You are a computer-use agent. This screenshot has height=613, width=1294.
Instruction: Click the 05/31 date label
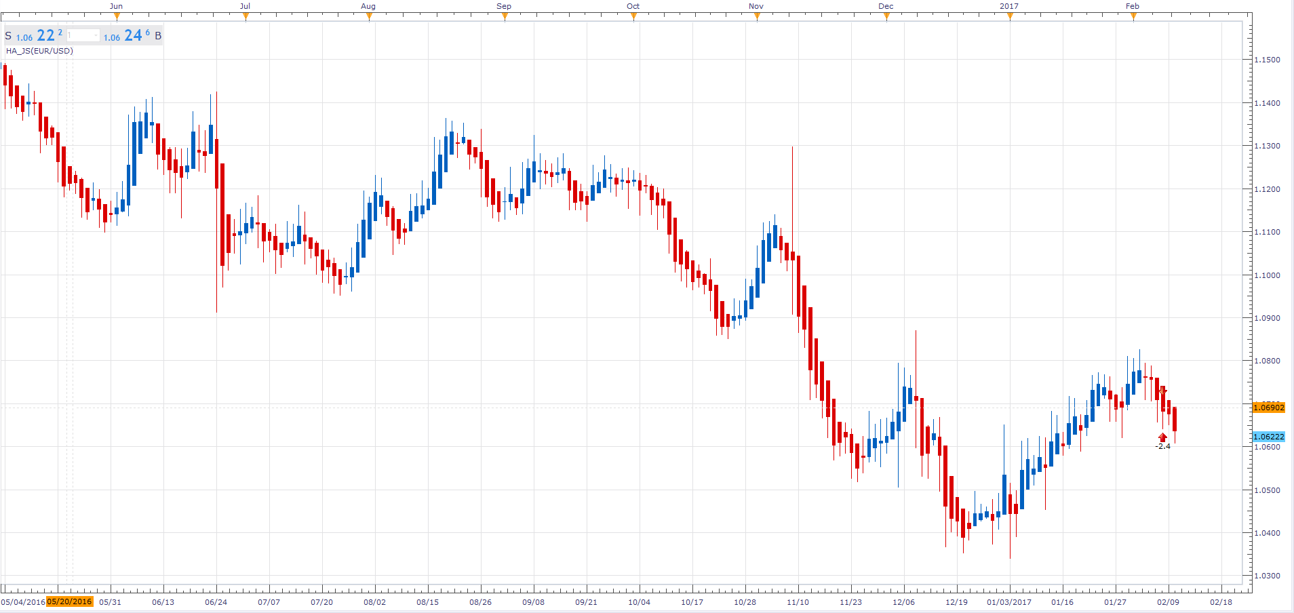[x=111, y=602]
